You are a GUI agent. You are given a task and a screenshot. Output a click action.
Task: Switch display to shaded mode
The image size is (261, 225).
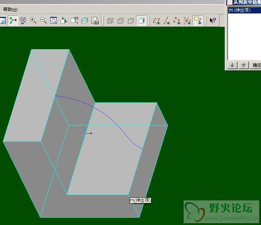141,21
